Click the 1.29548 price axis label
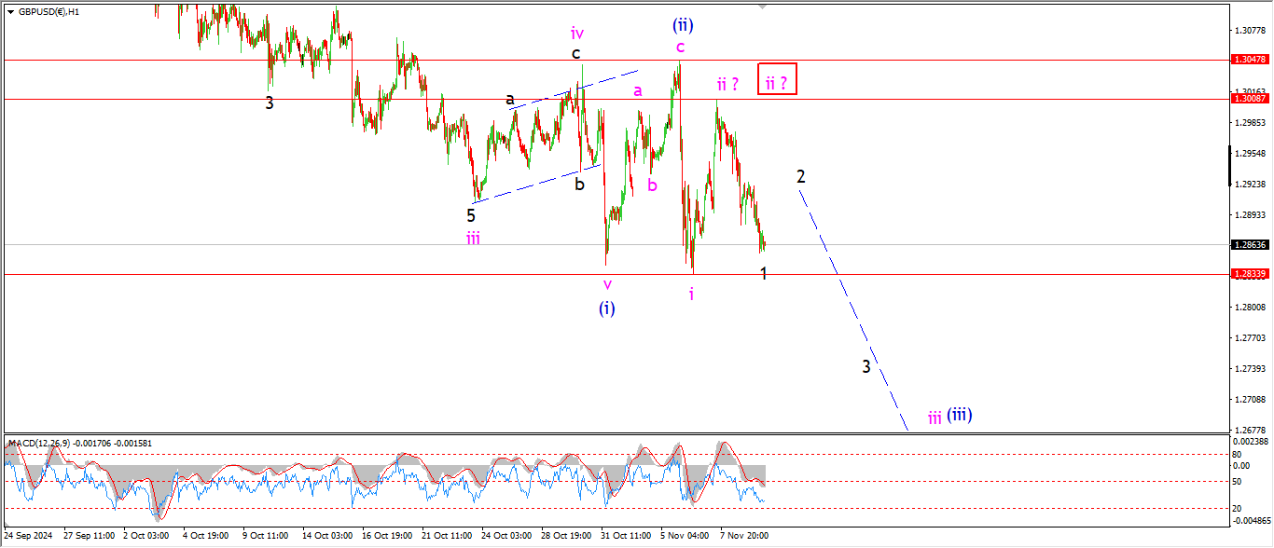Image resolution: width=1274 pixels, height=548 pixels. click(1248, 153)
